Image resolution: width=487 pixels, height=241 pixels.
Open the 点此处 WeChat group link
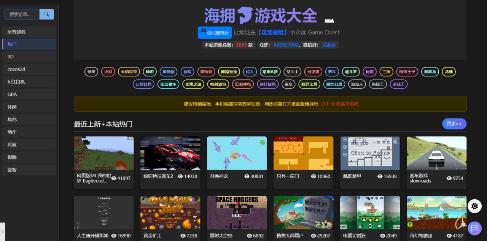point(329,45)
